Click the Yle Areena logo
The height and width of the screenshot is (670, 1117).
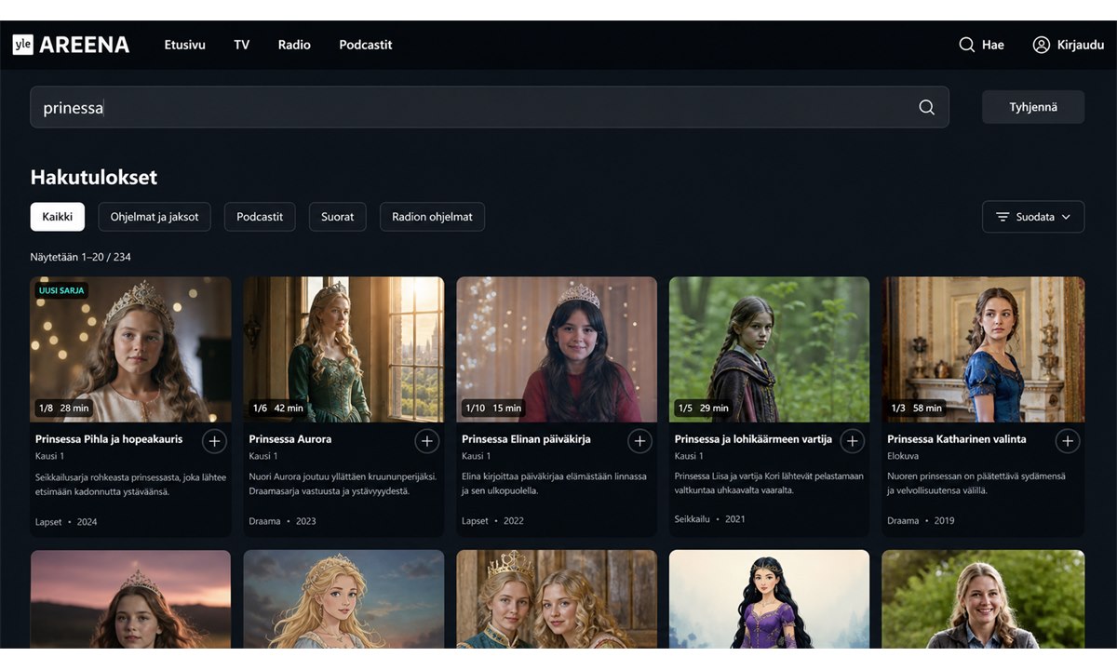(71, 45)
